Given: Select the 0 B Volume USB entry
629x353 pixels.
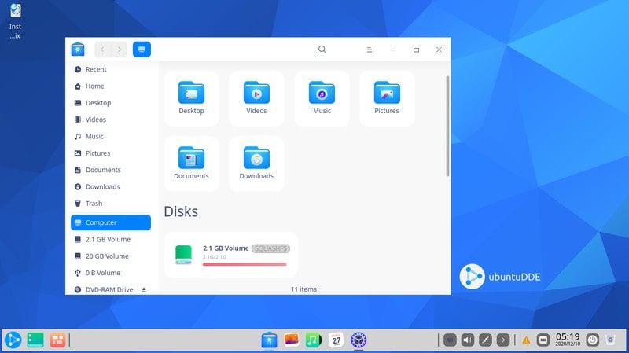Looking at the screenshot, I should tap(110, 273).
